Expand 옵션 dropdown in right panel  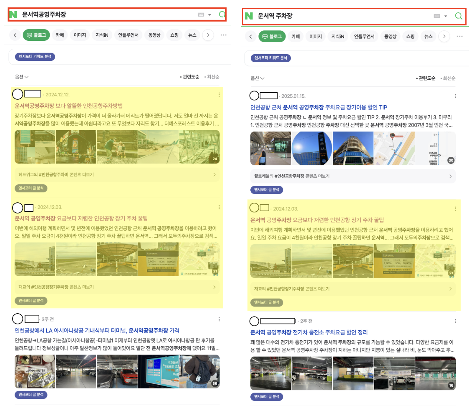(257, 78)
